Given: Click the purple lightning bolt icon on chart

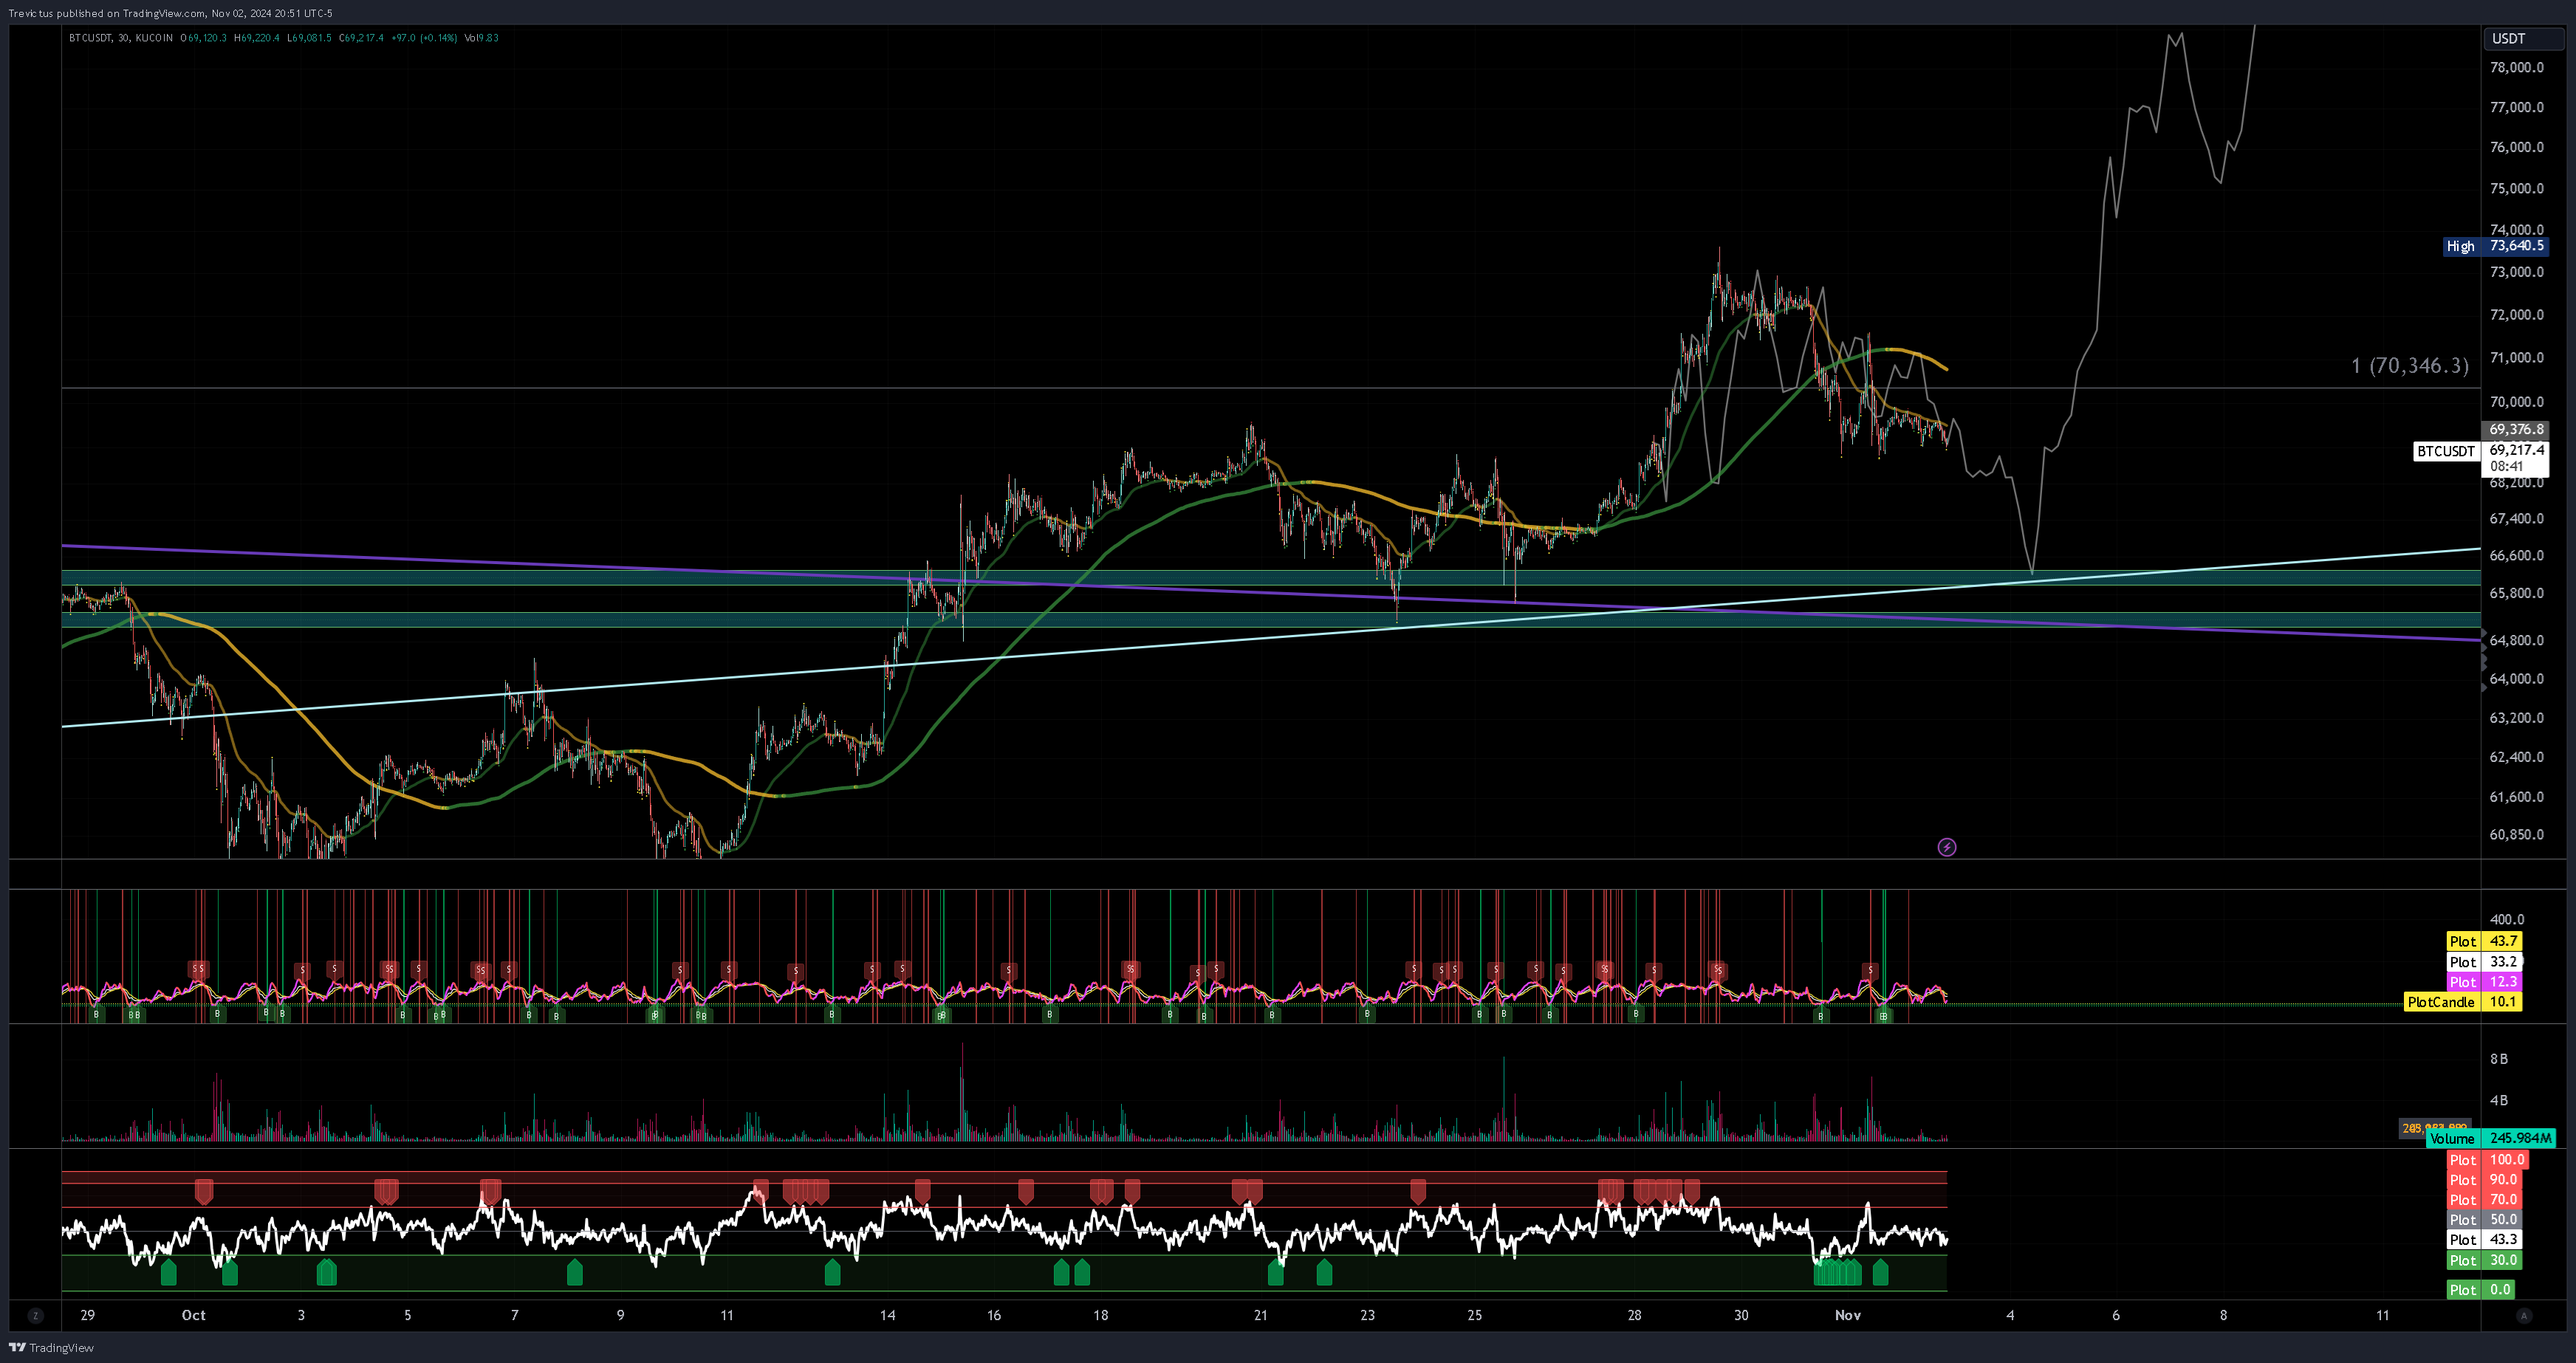Looking at the screenshot, I should click(1946, 847).
